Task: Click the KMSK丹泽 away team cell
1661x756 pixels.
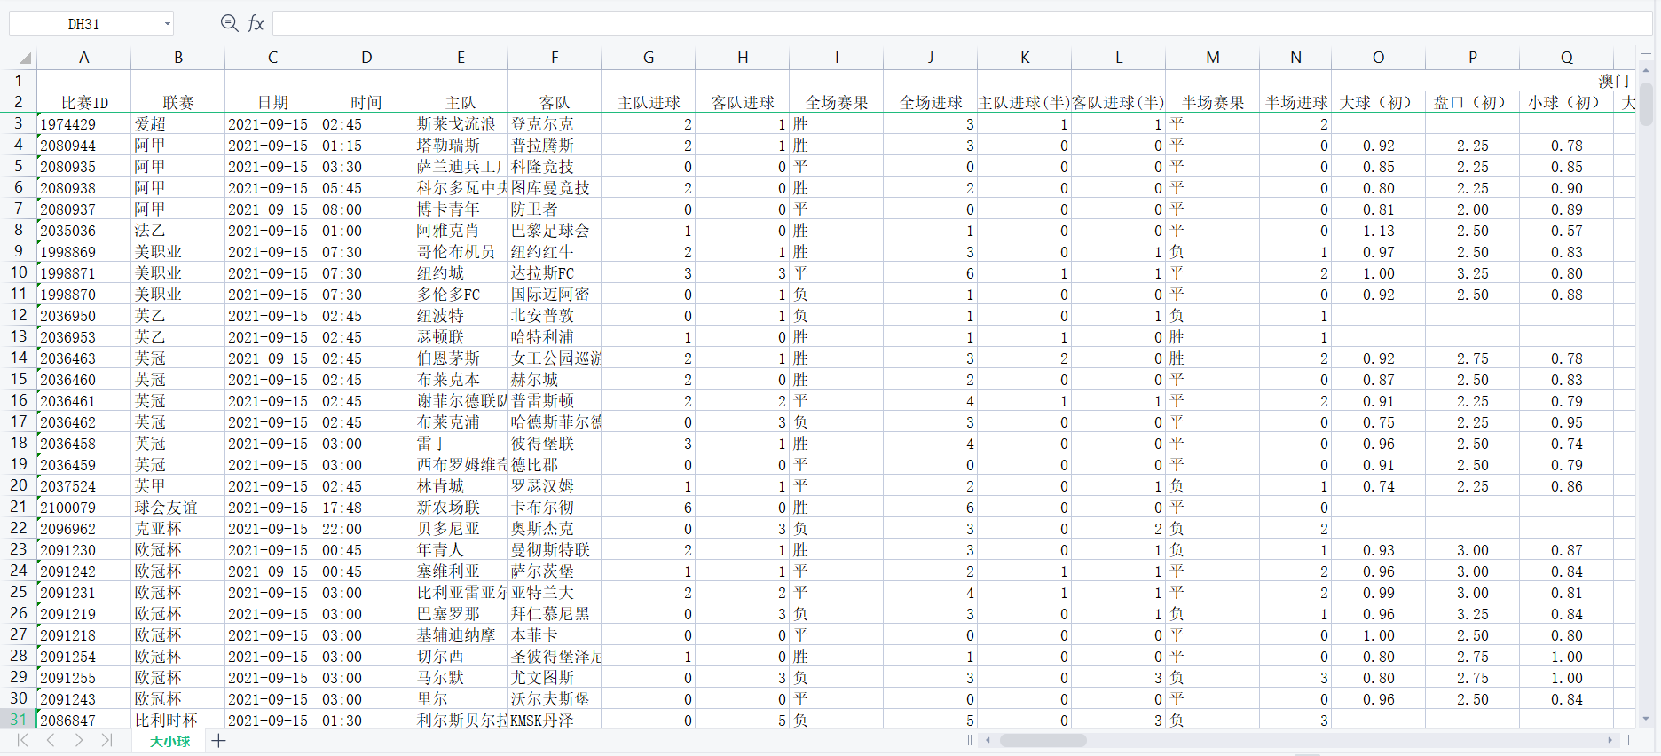Action: click(555, 721)
